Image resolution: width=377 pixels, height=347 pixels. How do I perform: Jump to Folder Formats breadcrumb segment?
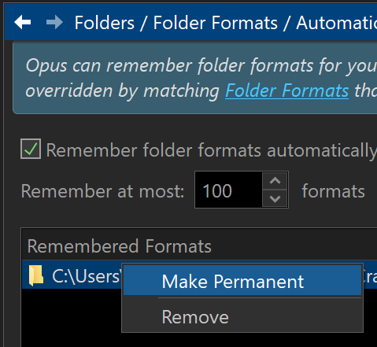[216, 23]
